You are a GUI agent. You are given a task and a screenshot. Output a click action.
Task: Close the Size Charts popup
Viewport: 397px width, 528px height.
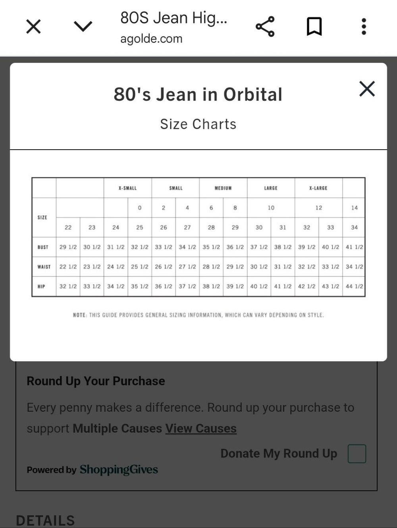click(x=367, y=89)
